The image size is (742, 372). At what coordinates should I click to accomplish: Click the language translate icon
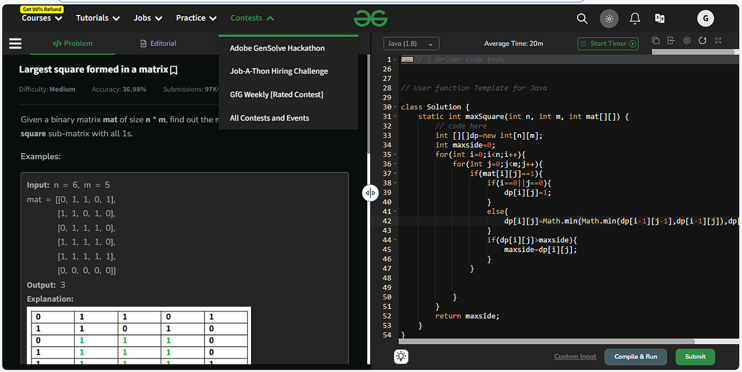[x=659, y=19]
